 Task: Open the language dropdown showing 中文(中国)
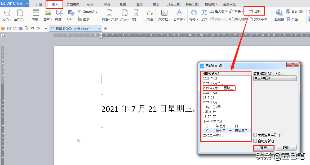coord(294,78)
